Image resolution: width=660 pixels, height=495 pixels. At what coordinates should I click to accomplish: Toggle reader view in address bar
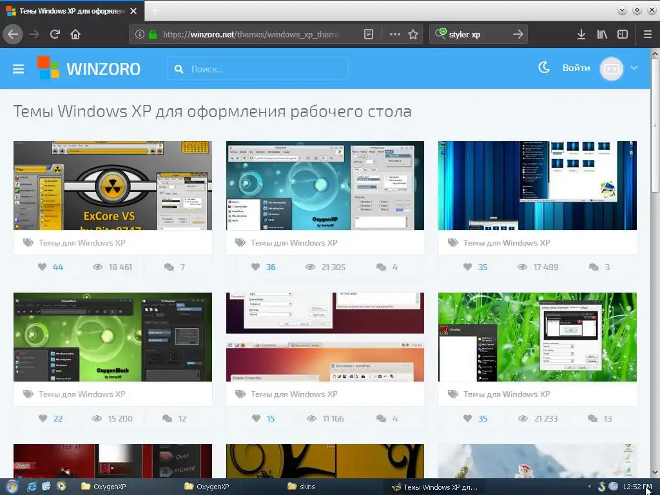click(368, 34)
